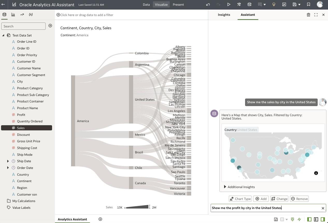This screenshot has height=223, width=328.
Task: Toggle the bottom panel visibility icon
Action: [x=316, y=219]
